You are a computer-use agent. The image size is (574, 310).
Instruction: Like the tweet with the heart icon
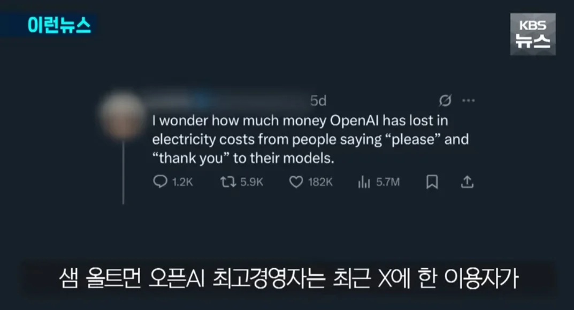(x=296, y=182)
